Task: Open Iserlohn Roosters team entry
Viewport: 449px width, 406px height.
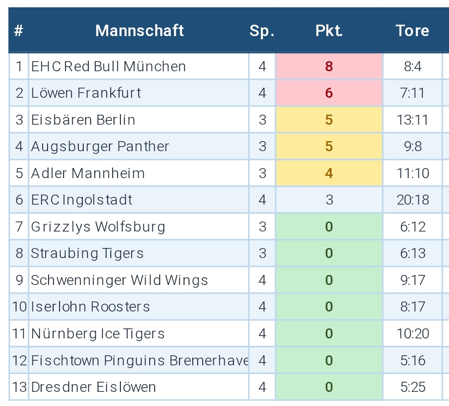Action: tap(91, 307)
